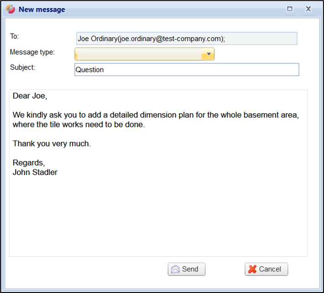Click the "New message" title bar text
The image size is (324, 293).
tap(42, 9)
